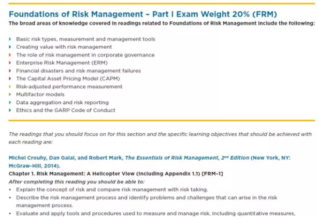Image resolution: width=317 pixels, height=221 pixels.
Task: Click the bullet arrow before Ethics and GARP Code
Action: click(x=10, y=110)
